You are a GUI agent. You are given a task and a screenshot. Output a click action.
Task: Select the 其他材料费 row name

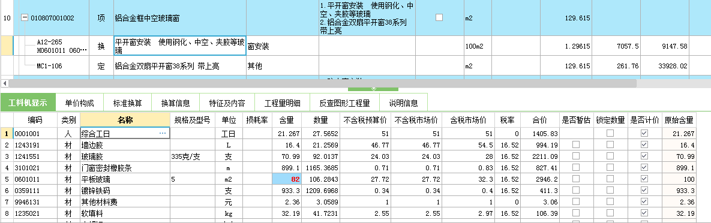(99, 201)
